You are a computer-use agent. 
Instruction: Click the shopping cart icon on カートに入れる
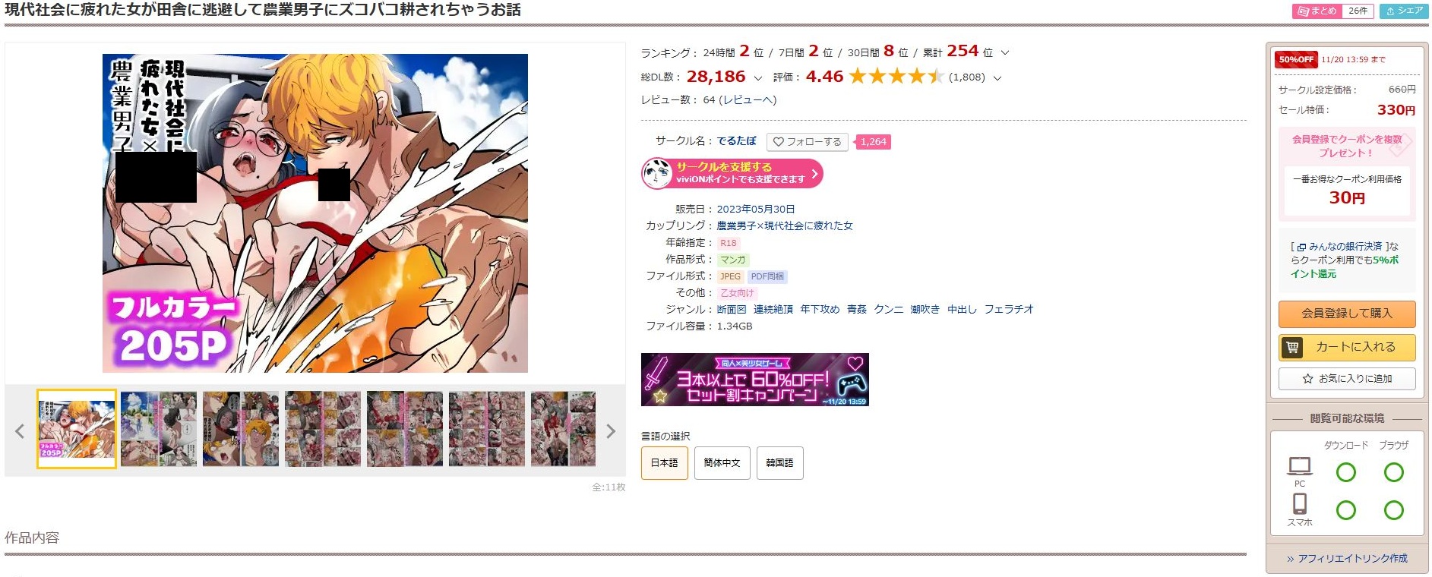click(x=1291, y=347)
